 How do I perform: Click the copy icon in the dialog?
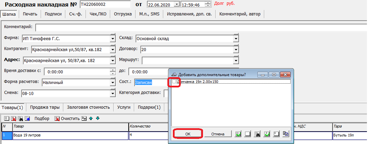(286, 134)
